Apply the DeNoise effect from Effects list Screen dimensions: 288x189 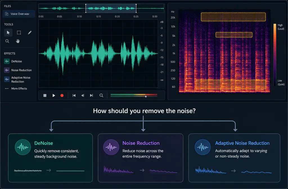tap(17, 61)
